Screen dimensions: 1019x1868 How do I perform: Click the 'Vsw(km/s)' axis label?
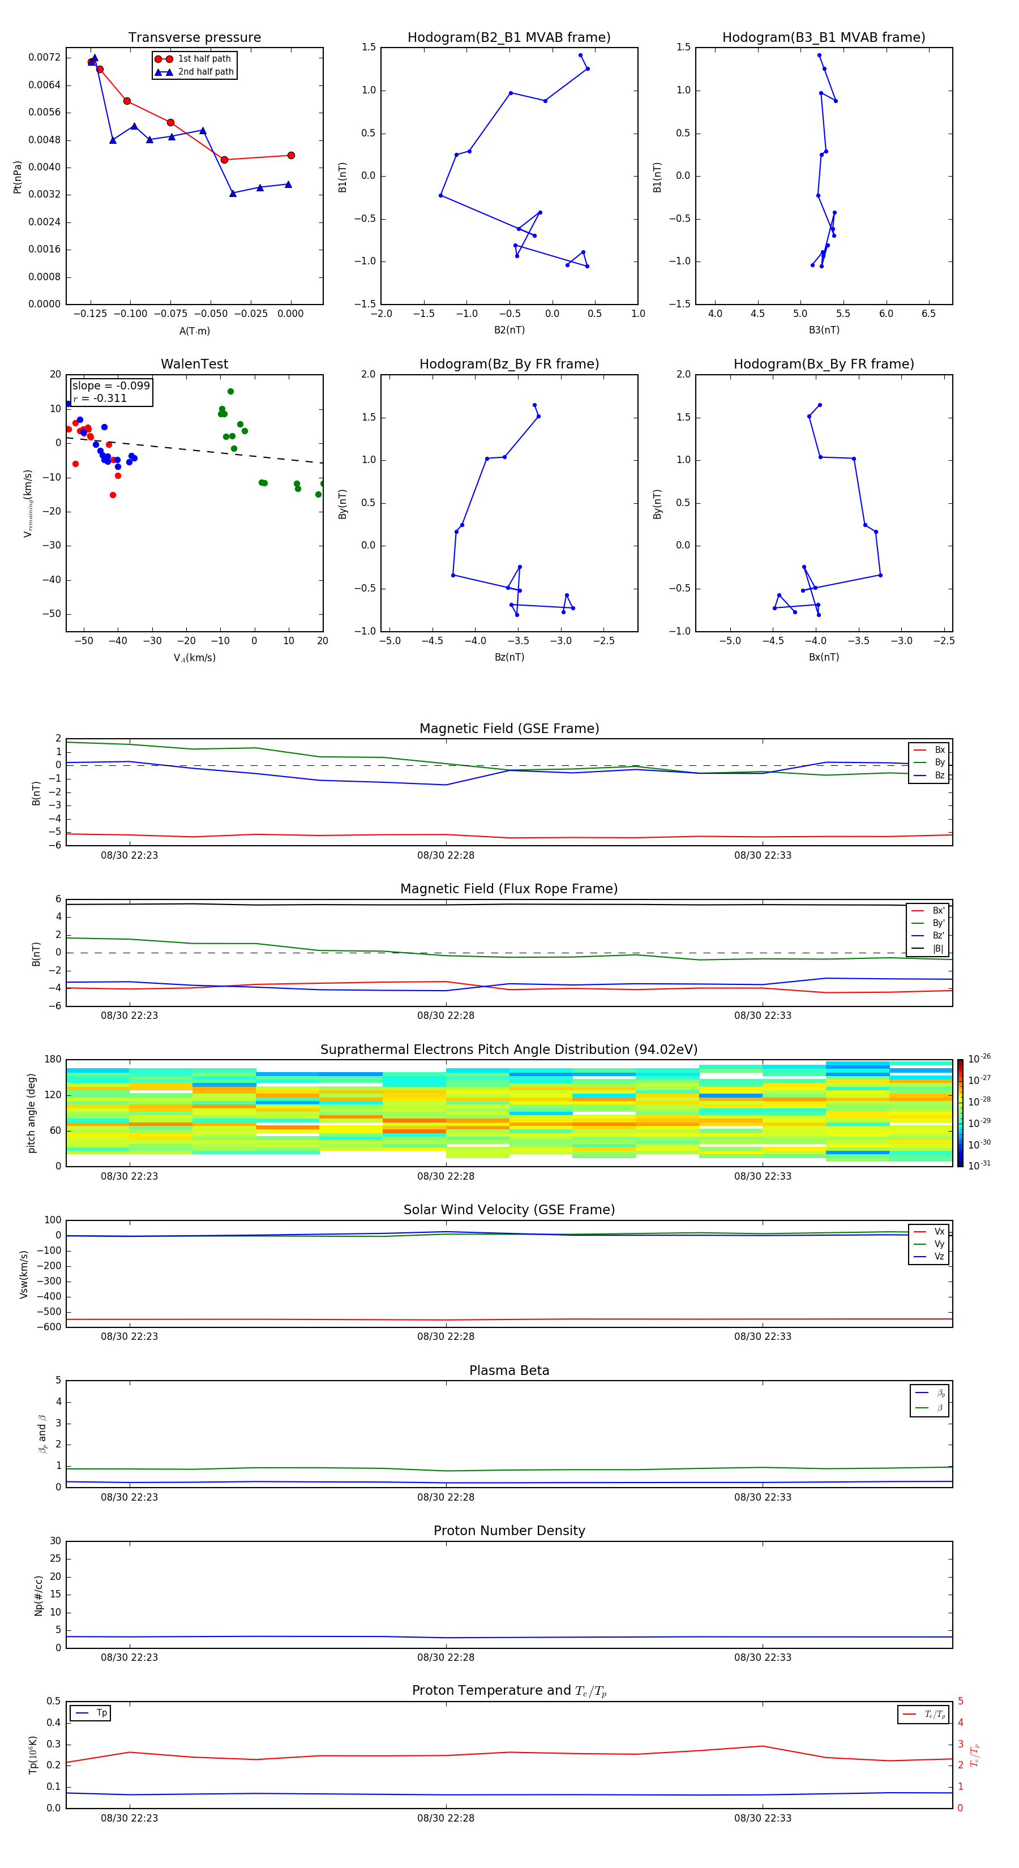23,1274
